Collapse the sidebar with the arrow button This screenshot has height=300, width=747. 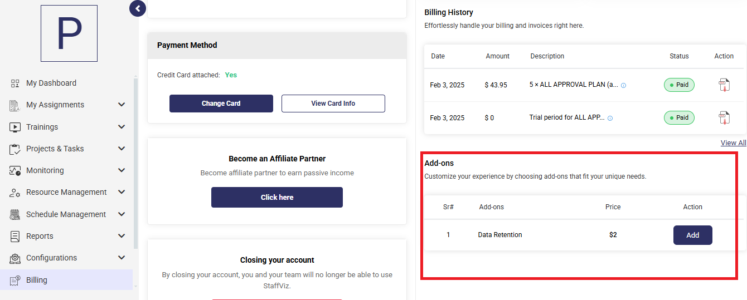[x=138, y=8]
